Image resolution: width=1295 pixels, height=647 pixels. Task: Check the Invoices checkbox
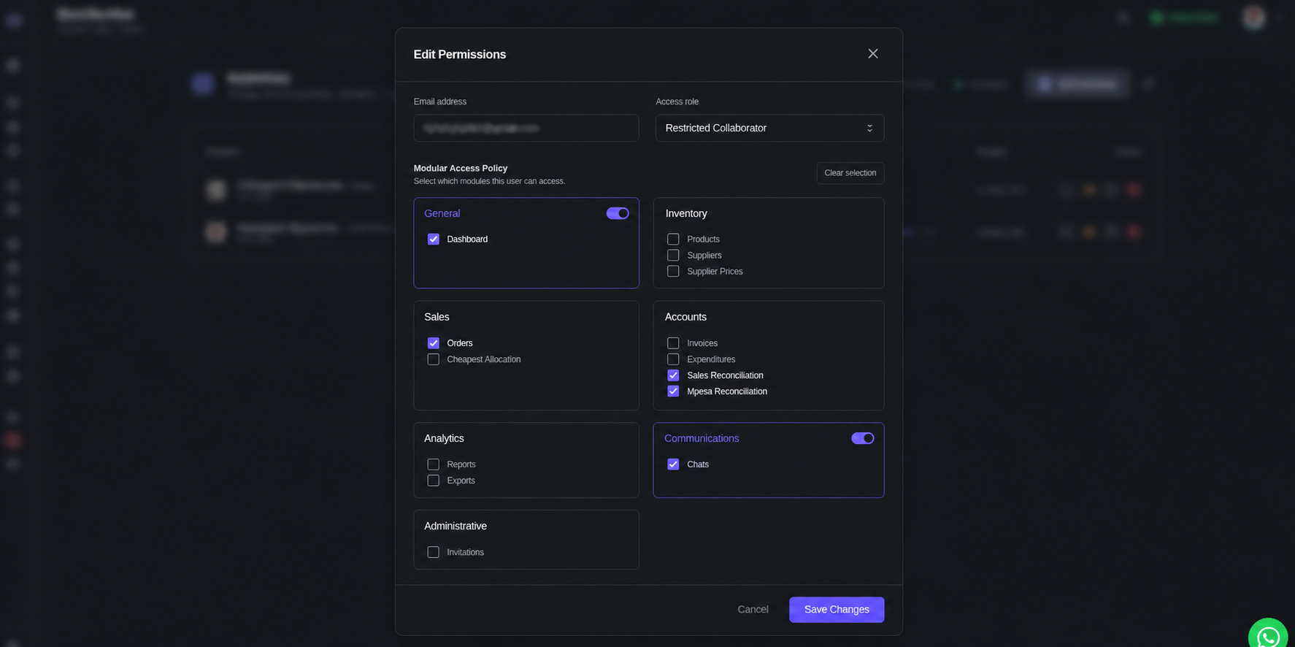click(x=673, y=342)
